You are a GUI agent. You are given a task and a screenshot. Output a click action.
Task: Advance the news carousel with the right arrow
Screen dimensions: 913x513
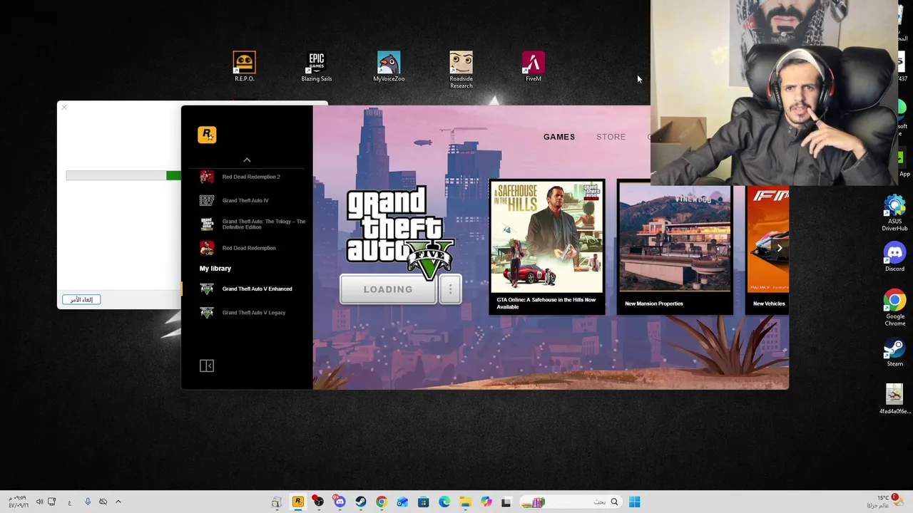pyautogui.click(x=780, y=248)
